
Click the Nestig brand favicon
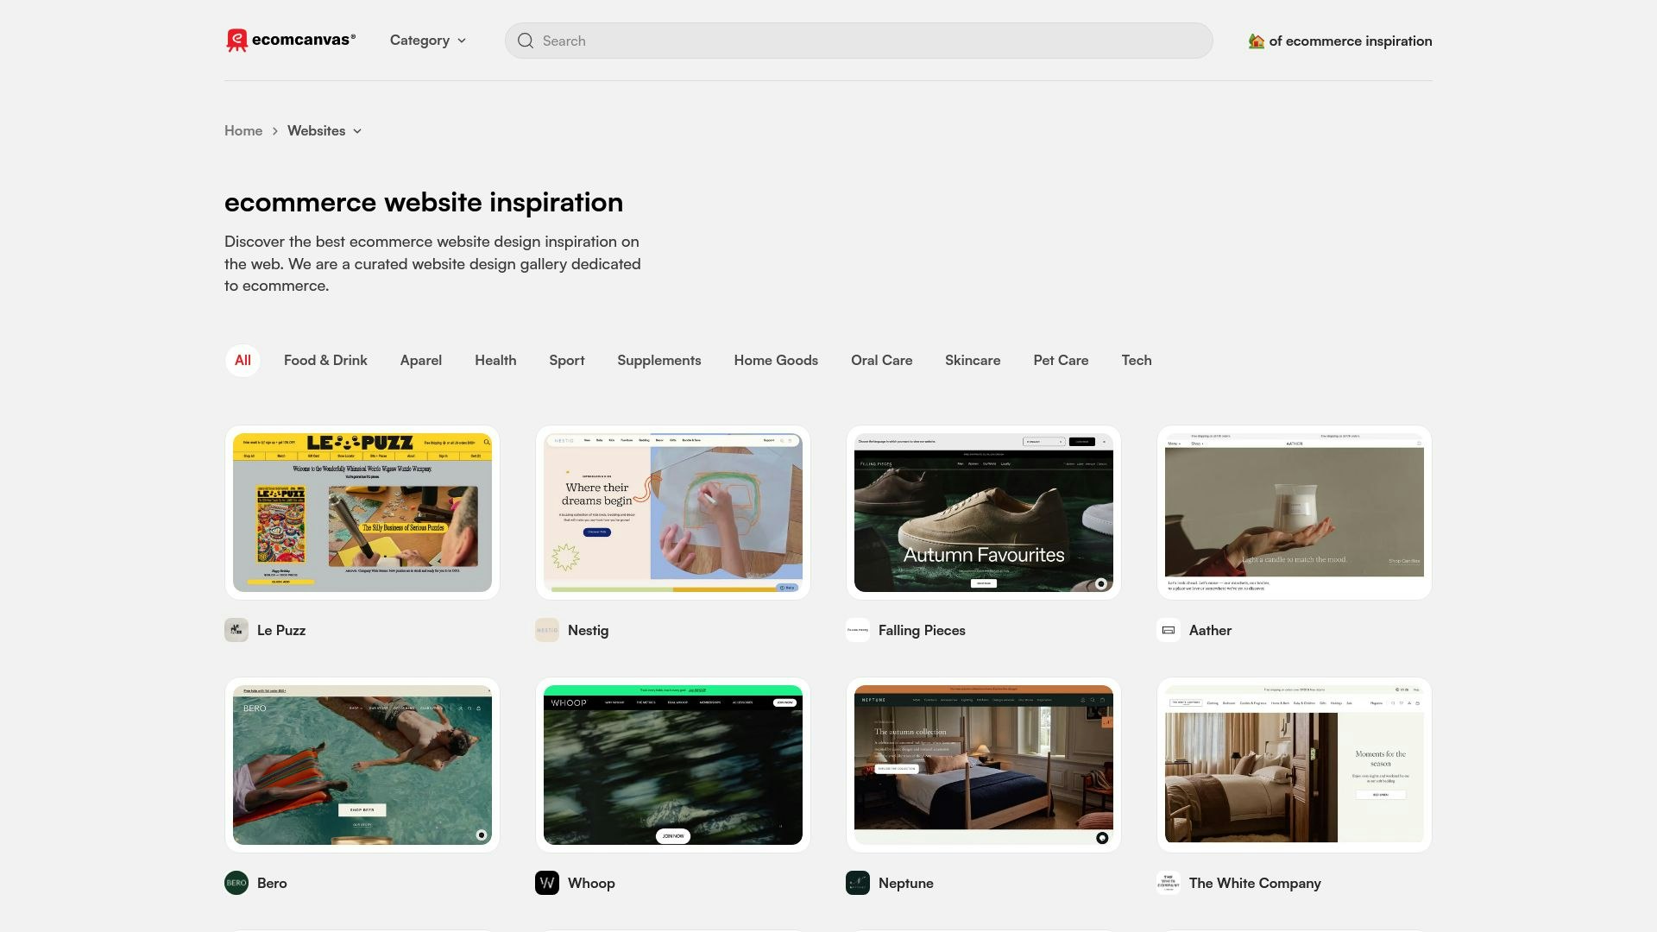[547, 630]
